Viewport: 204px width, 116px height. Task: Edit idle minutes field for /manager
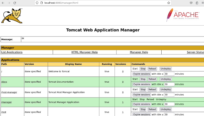click(169, 104)
